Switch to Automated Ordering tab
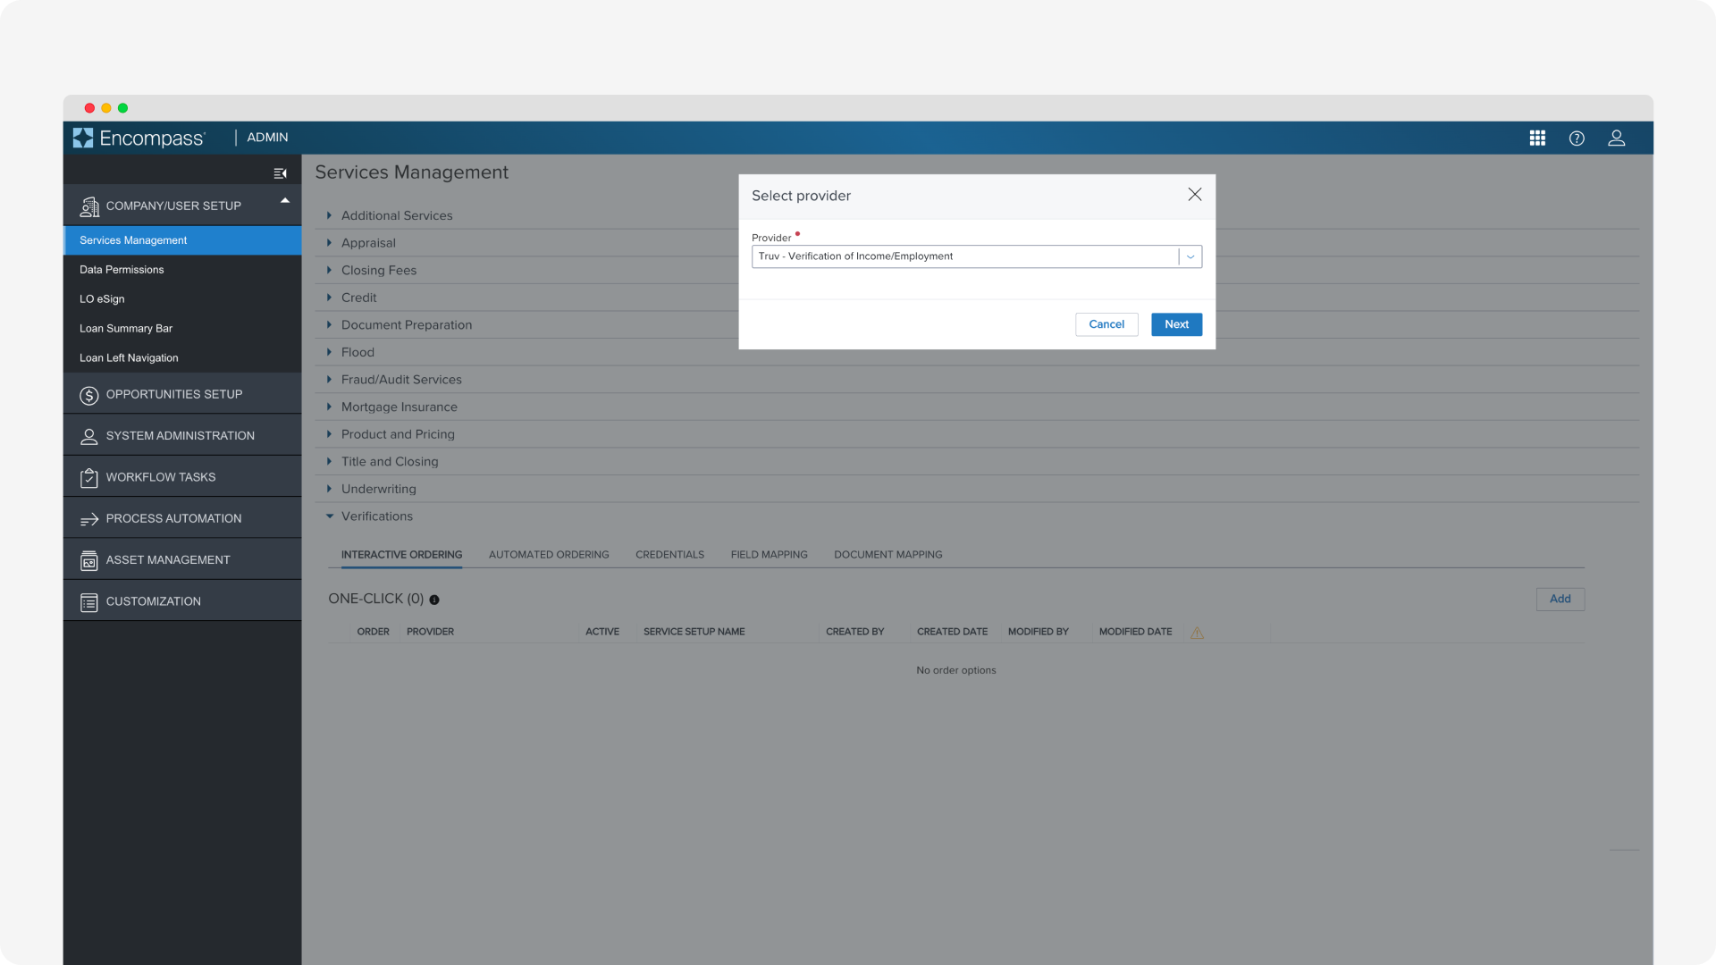This screenshot has width=1716, height=965. point(549,555)
